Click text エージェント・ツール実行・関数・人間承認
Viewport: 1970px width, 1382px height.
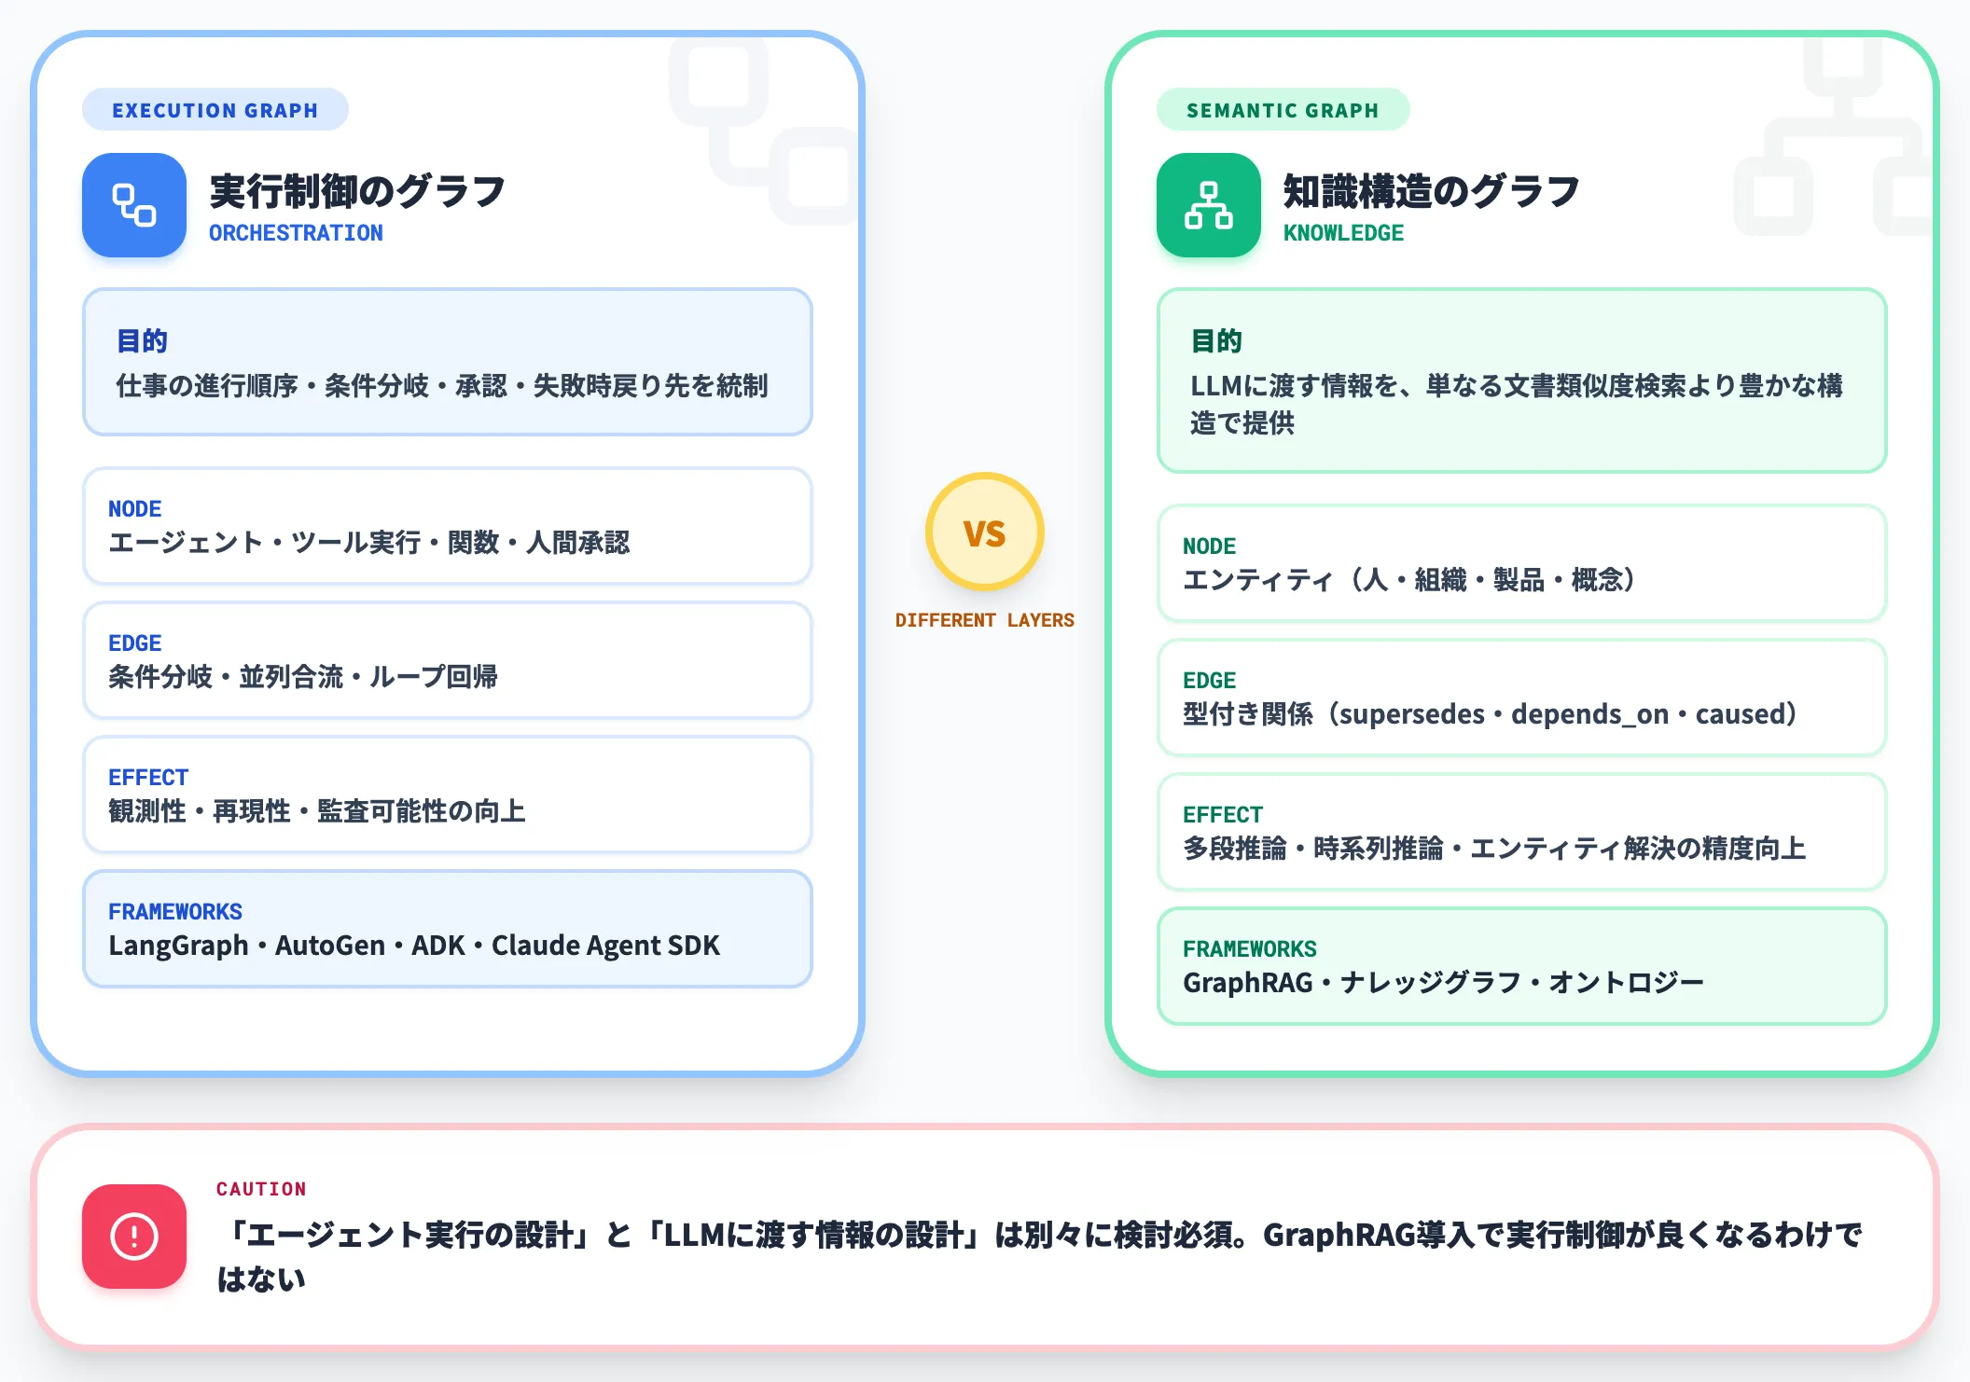(x=369, y=542)
